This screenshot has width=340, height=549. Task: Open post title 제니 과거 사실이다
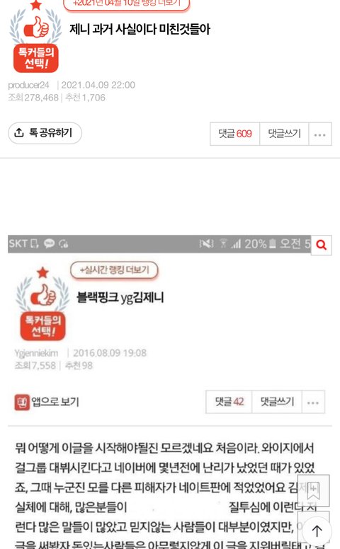(140, 29)
